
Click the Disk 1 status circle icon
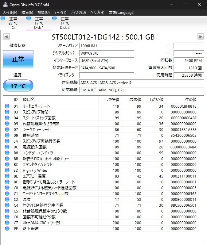[x=29, y=18]
